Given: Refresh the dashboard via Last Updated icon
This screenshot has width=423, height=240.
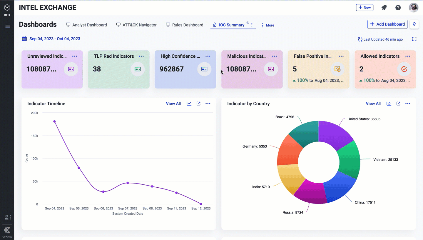Looking at the screenshot, I should (360, 39).
